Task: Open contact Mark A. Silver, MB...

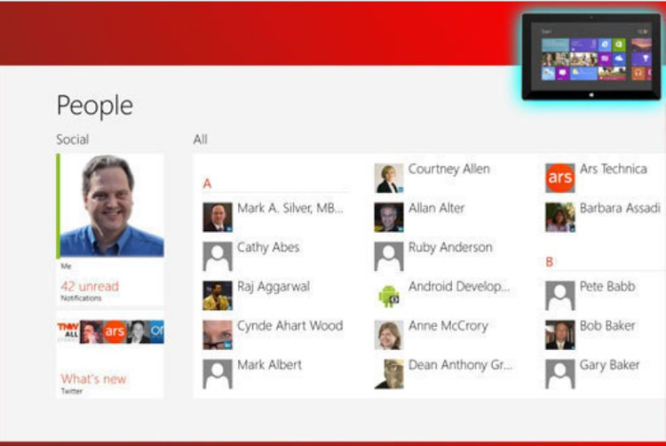Action: [290, 208]
